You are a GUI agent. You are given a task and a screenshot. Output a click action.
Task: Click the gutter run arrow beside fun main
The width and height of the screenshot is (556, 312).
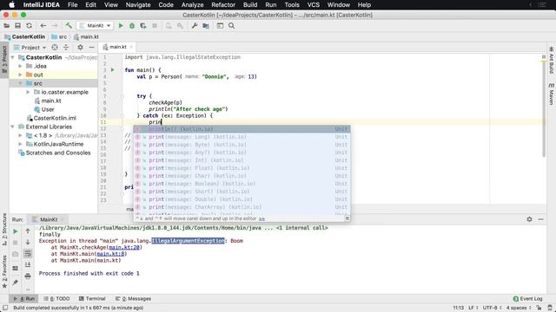point(113,70)
